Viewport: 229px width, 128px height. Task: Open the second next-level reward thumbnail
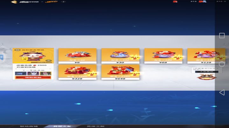coord(33,73)
